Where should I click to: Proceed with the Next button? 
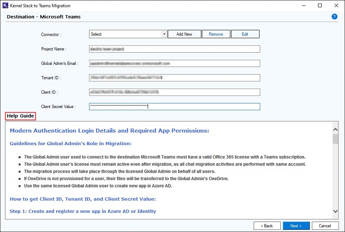[296, 226]
